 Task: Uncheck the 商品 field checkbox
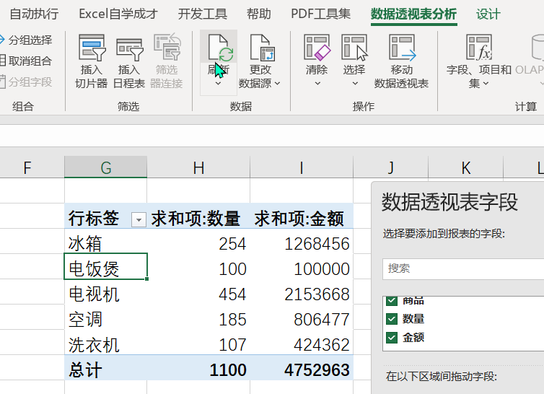pyautogui.click(x=392, y=300)
